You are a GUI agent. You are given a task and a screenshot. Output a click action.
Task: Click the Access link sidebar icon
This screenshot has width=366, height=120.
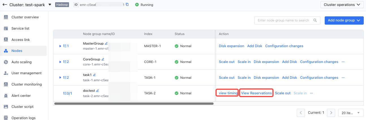[x=6, y=40]
